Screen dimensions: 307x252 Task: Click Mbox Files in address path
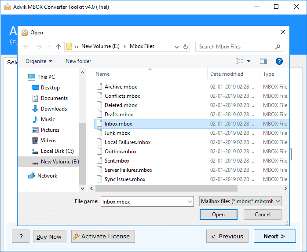point(142,46)
